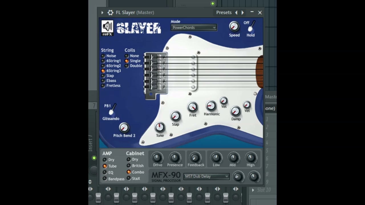Open the FL Slayer plugin options arrow menu
The width and height of the screenshot is (365, 205).
pos(102,13)
